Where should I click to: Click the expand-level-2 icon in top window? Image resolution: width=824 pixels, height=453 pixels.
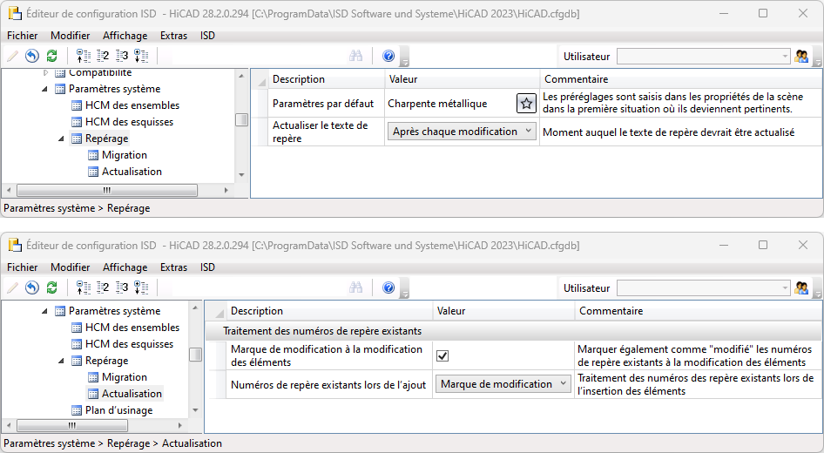click(103, 56)
